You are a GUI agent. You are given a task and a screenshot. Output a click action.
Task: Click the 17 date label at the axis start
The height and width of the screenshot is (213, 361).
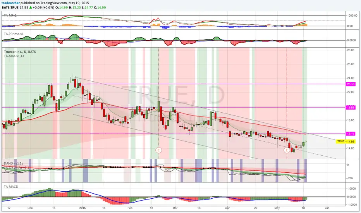[x=9, y=208]
